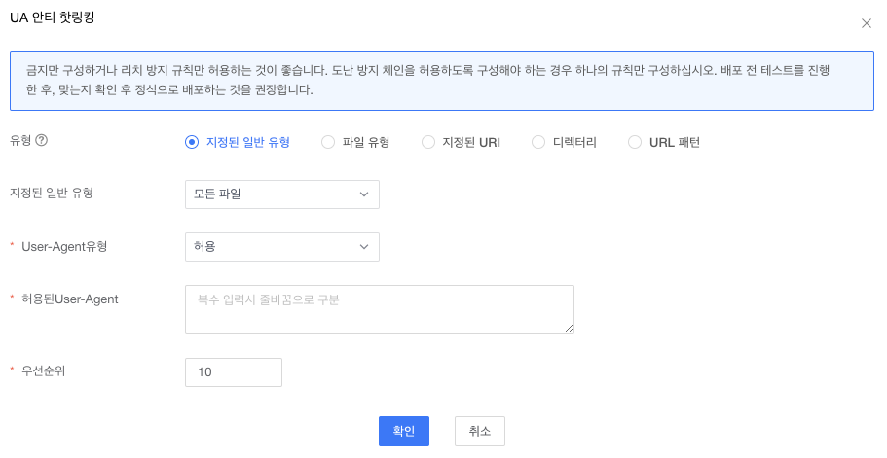
Task: Click the 파일 유형 label text
Action: (x=366, y=142)
